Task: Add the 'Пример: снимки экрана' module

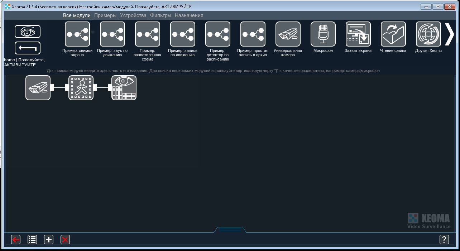Action: tap(77, 34)
